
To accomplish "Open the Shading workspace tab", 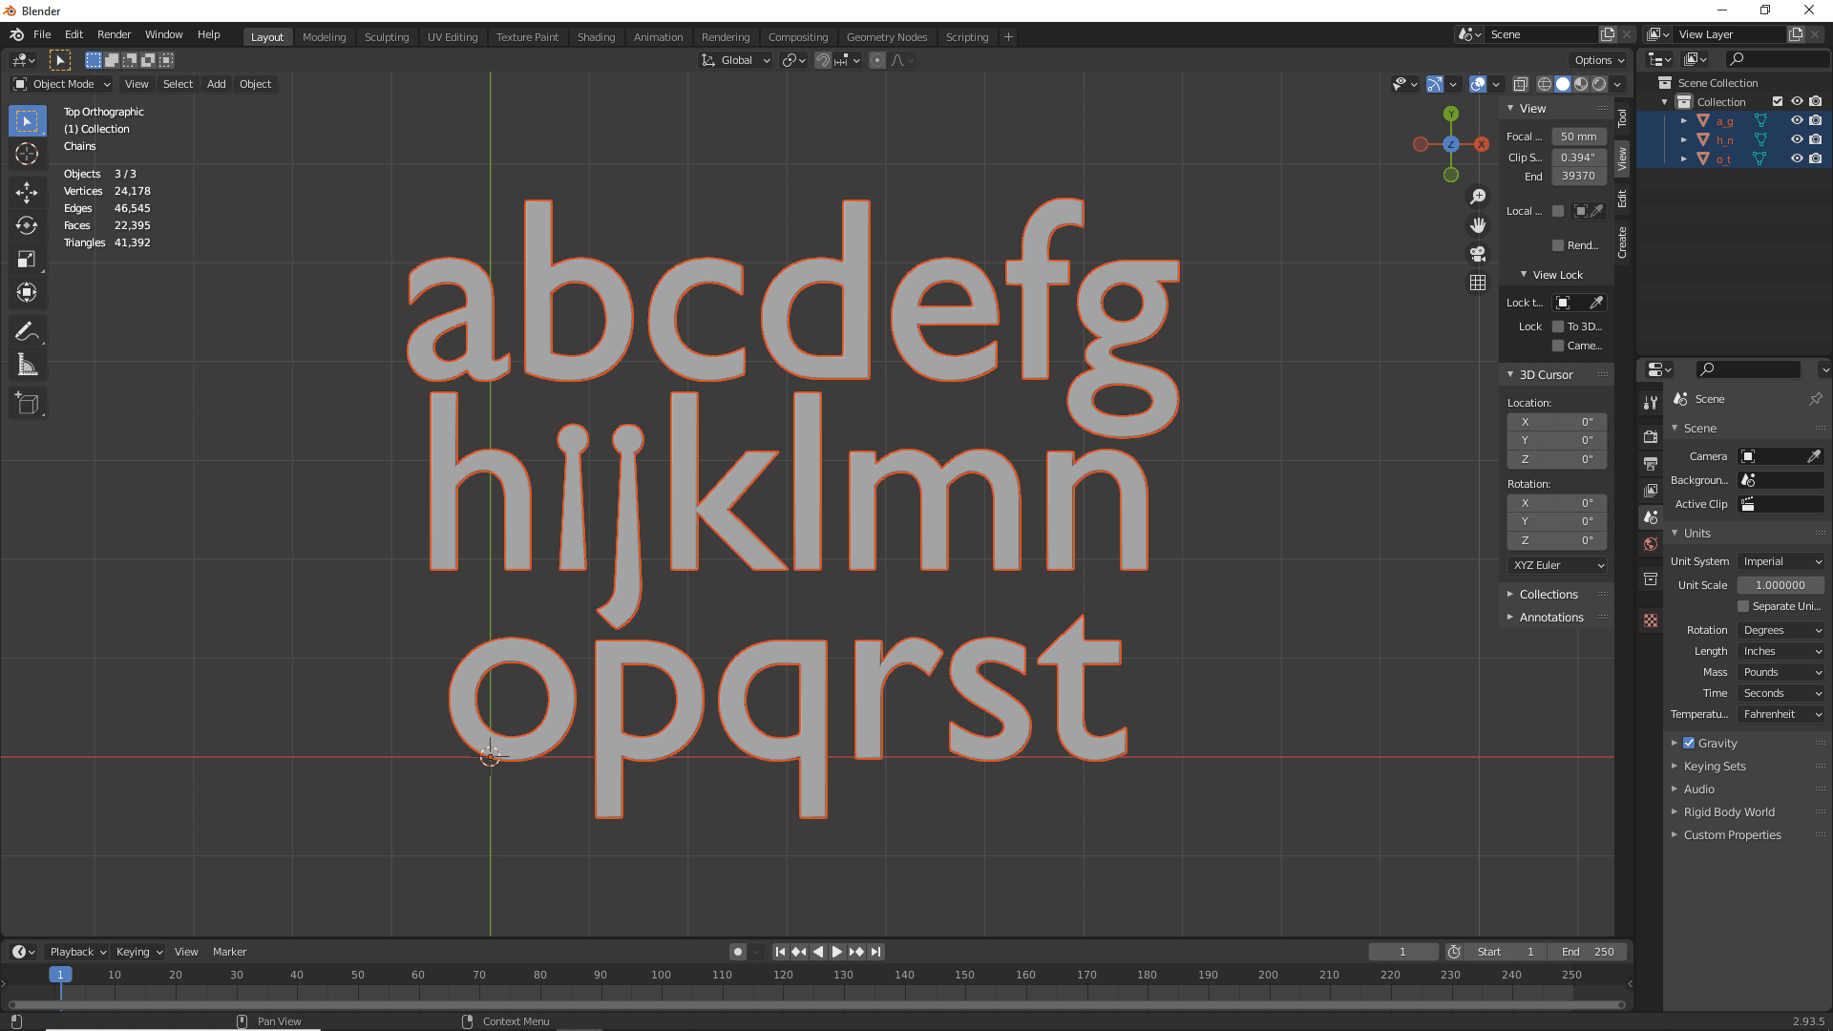I will coord(594,36).
